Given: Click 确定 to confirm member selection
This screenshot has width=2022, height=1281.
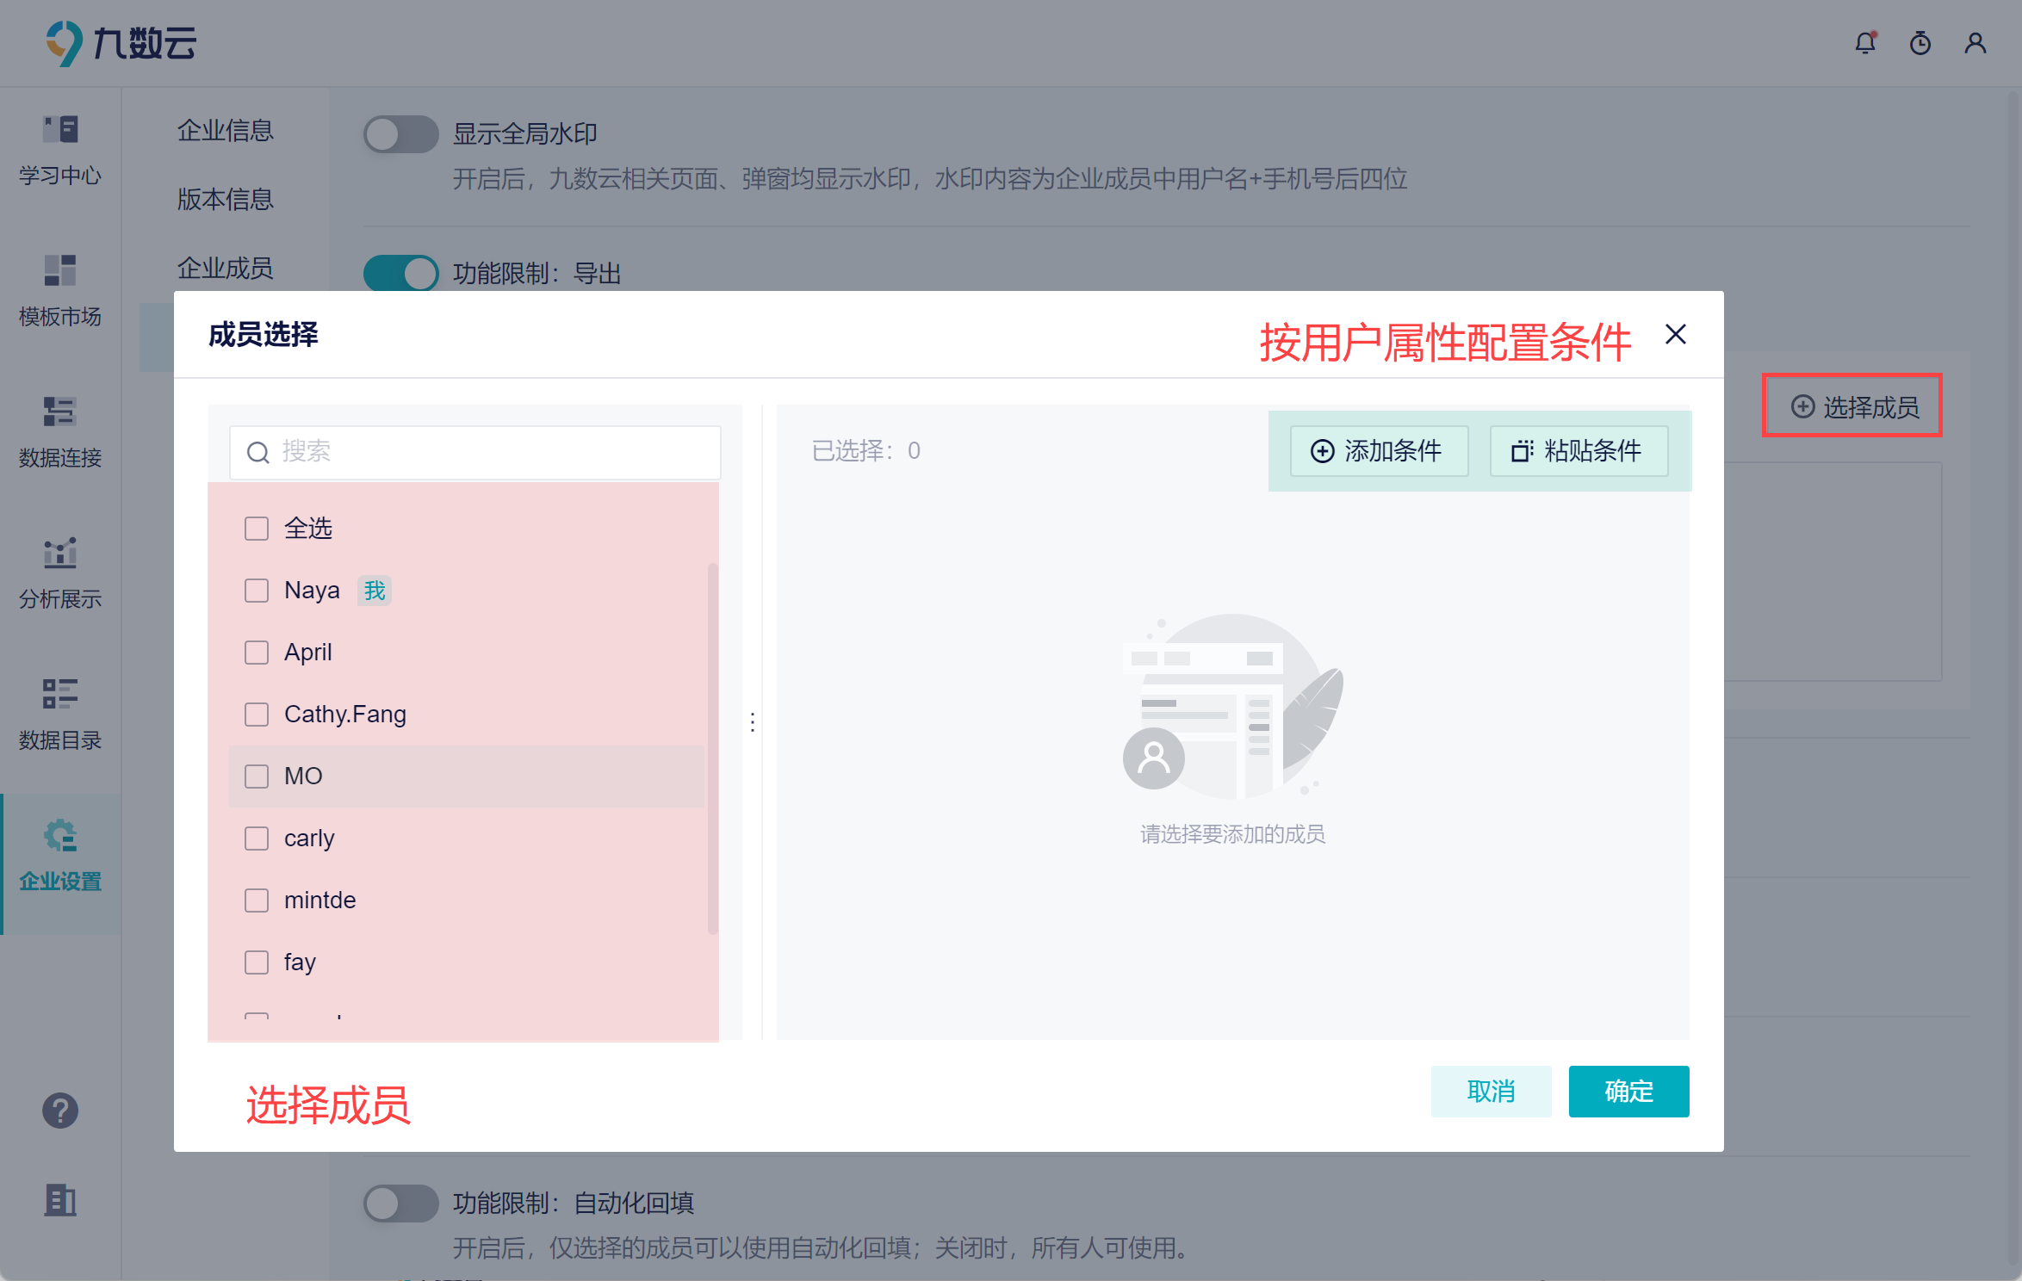Looking at the screenshot, I should (x=1628, y=1092).
